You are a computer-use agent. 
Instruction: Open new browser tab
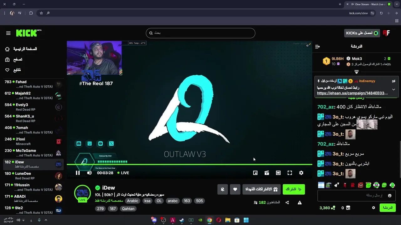[x=340, y=4]
